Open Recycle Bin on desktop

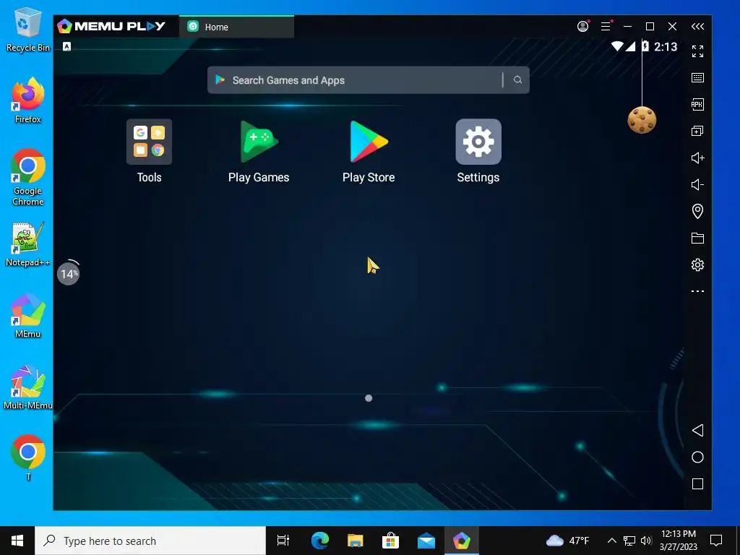point(28,29)
